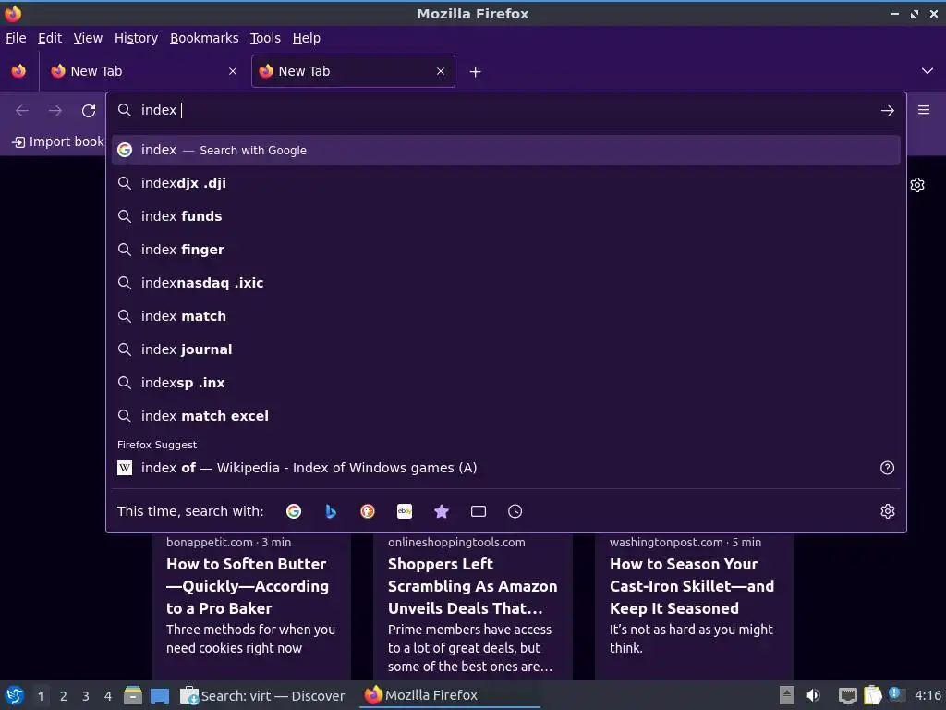946x710 pixels.
Task: Click in the address bar text field
Action: point(507,111)
